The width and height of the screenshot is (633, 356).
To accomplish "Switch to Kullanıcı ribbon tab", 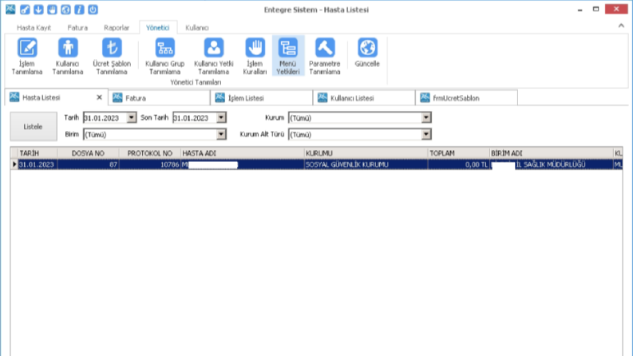I will click(197, 28).
